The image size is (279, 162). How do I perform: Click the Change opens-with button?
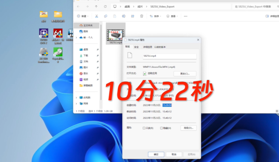click(x=185, y=74)
